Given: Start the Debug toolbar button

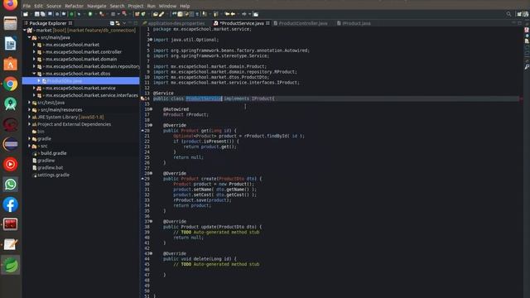Looking at the screenshot, I should (x=79, y=14).
